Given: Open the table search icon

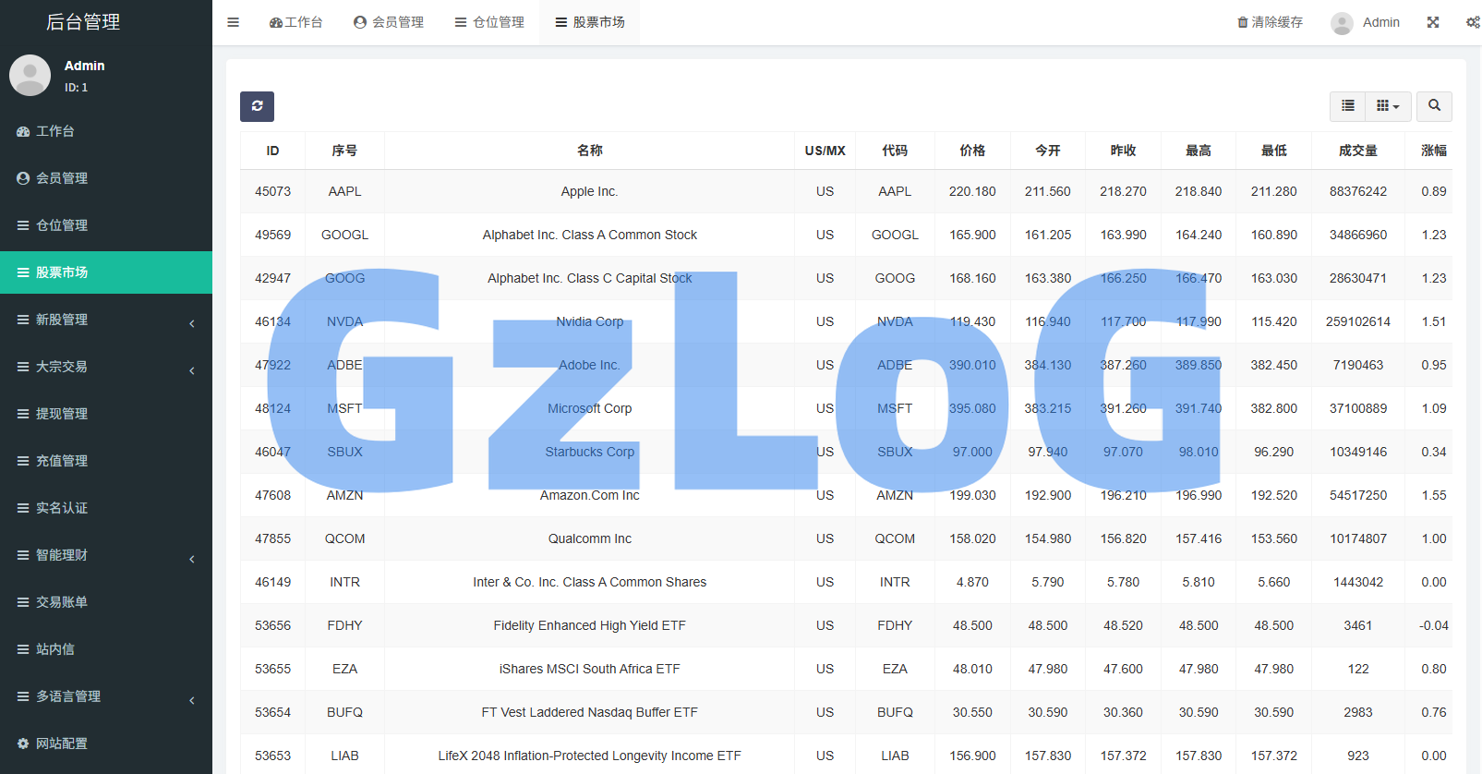Looking at the screenshot, I should point(1434,106).
